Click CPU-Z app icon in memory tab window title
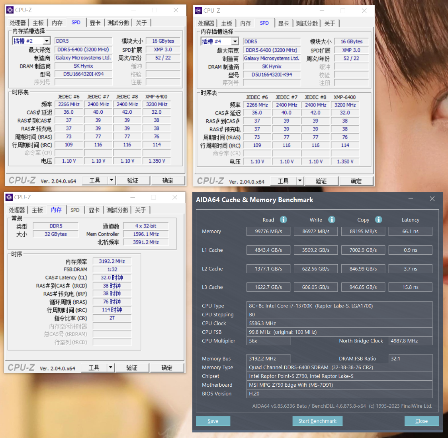448x438 pixels. click(x=9, y=197)
